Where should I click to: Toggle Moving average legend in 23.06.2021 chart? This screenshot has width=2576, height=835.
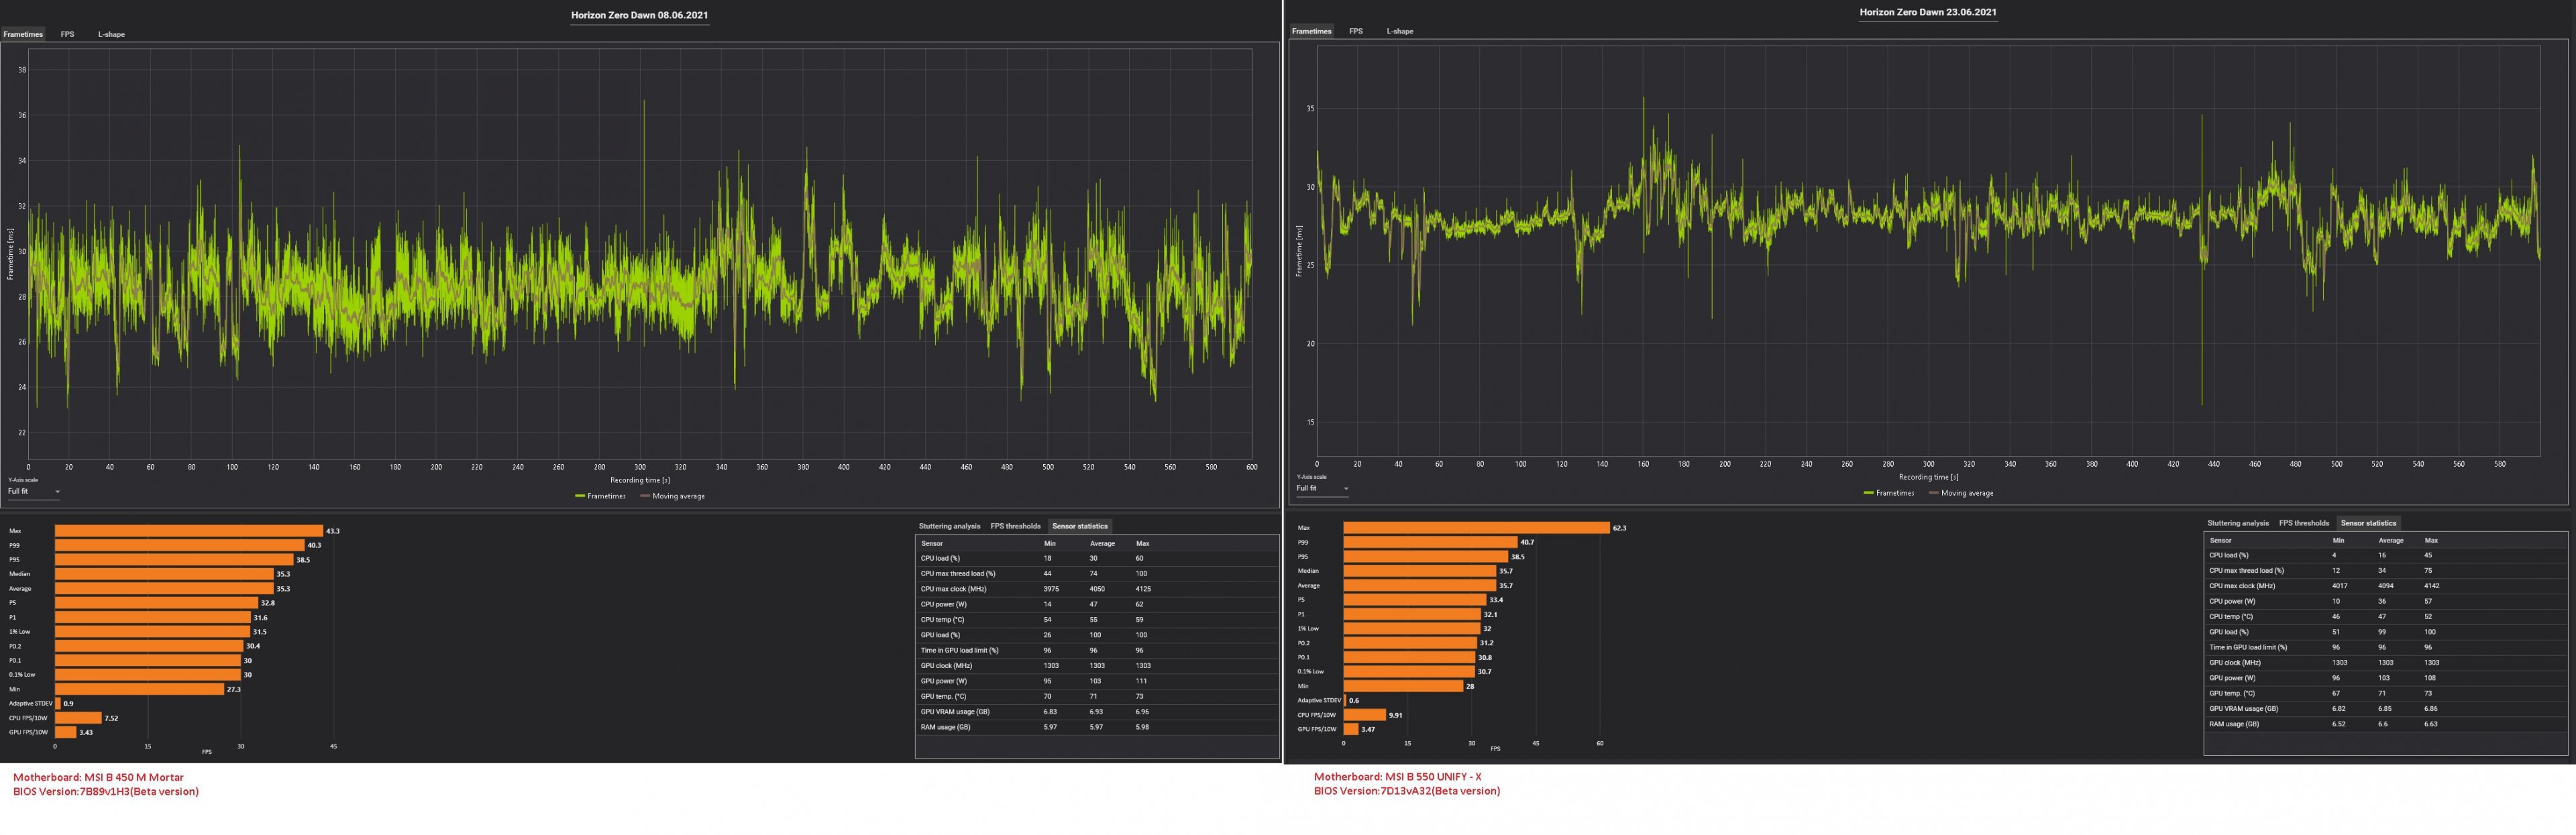(1966, 493)
